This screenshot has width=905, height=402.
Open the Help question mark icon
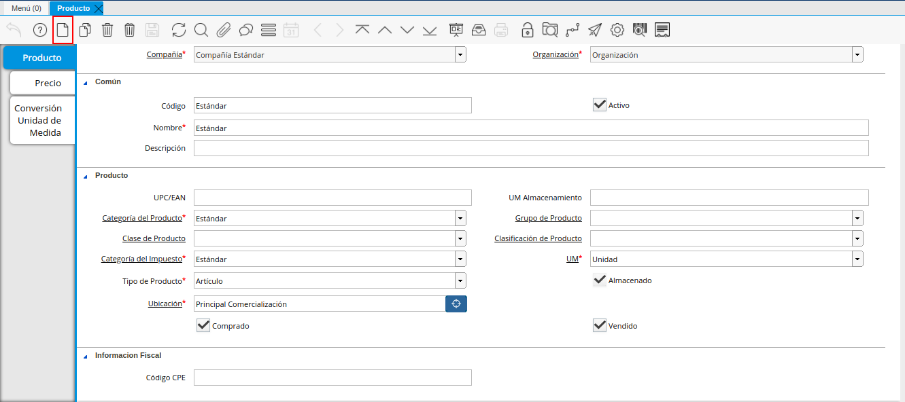40,30
